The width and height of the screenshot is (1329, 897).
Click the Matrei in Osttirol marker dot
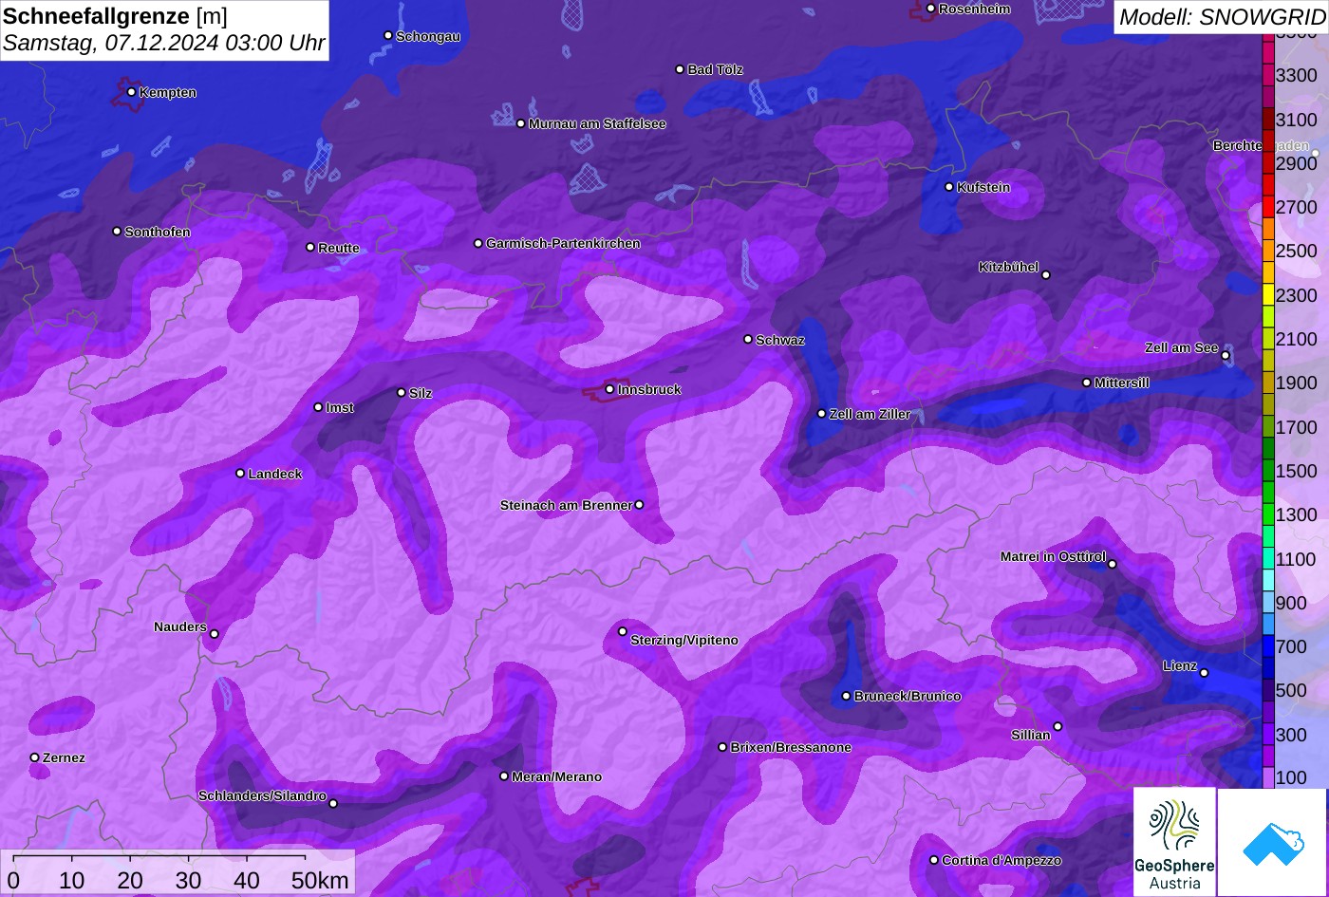coord(1113,564)
